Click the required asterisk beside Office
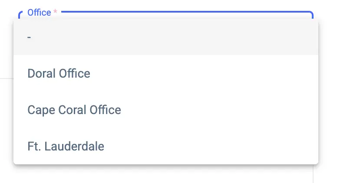Viewport: 337px width, 183px height. pyautogui.click(x=55, y=13)
